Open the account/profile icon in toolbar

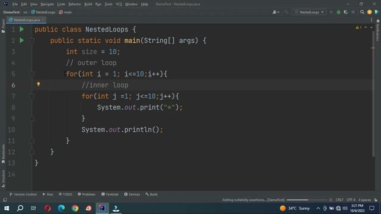tap(276, 12)
